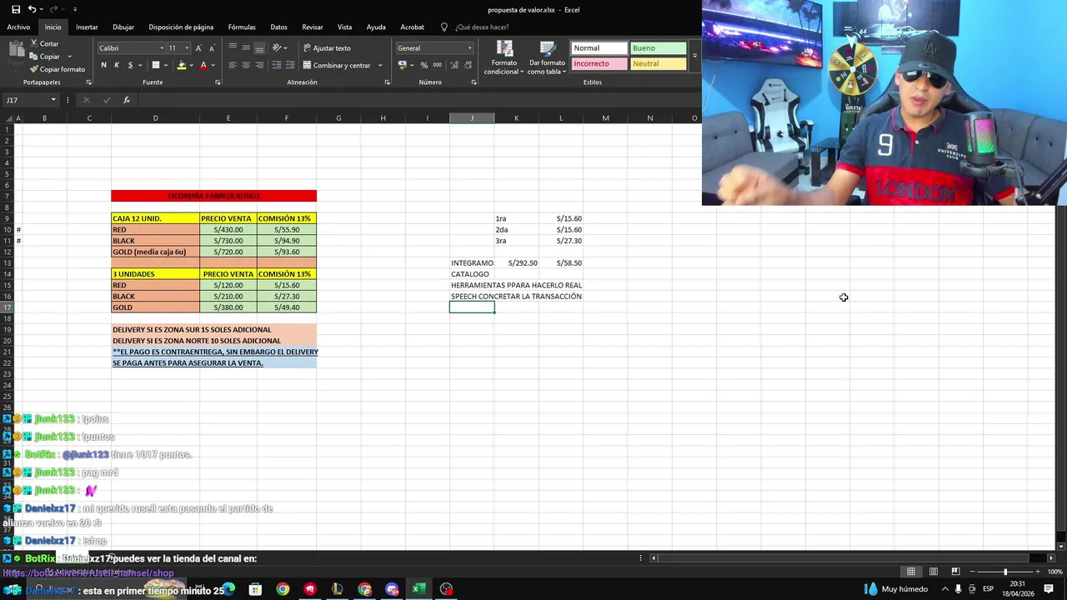Decrease the cell indent
The image size is (1067, 600).
click(x=276, y=65)
